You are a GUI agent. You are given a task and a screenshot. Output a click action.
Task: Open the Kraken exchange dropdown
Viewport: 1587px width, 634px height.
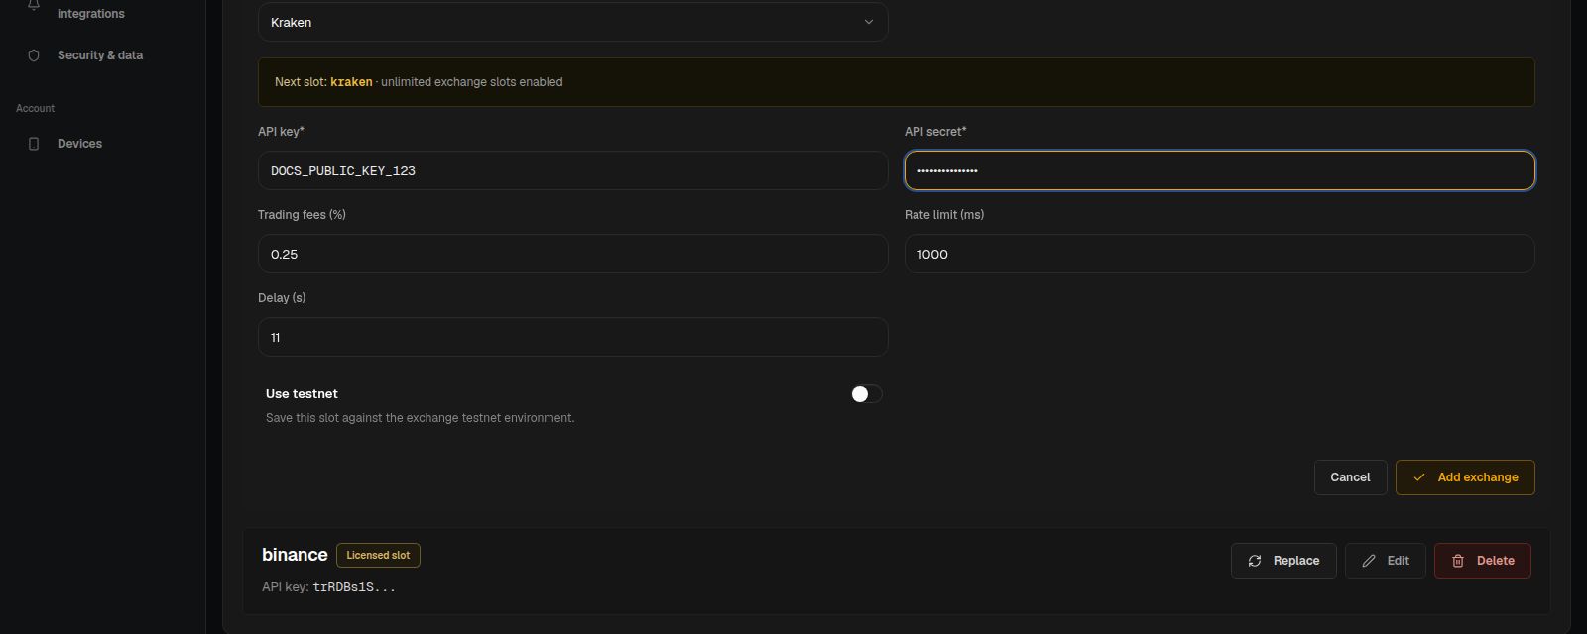coord(572,22)
